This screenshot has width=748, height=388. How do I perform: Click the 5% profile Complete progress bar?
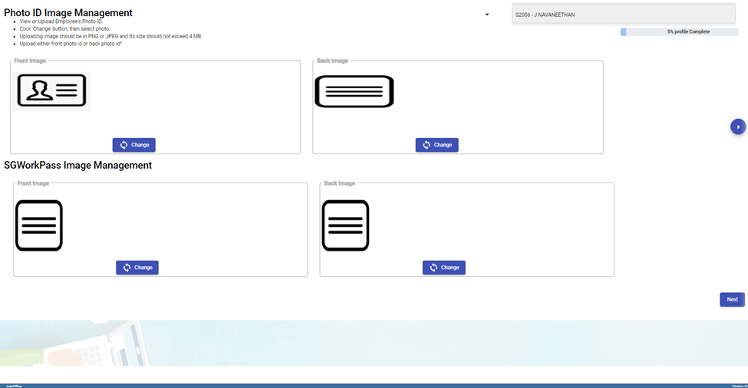[x=679, y=32]
